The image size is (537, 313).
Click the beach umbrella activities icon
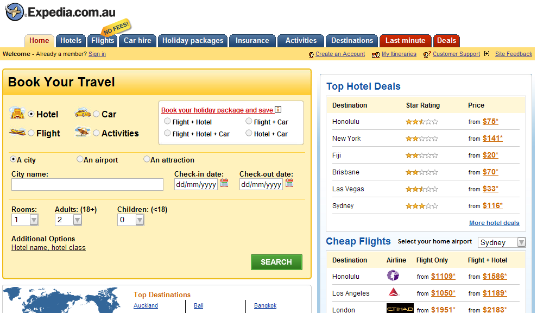83,132
